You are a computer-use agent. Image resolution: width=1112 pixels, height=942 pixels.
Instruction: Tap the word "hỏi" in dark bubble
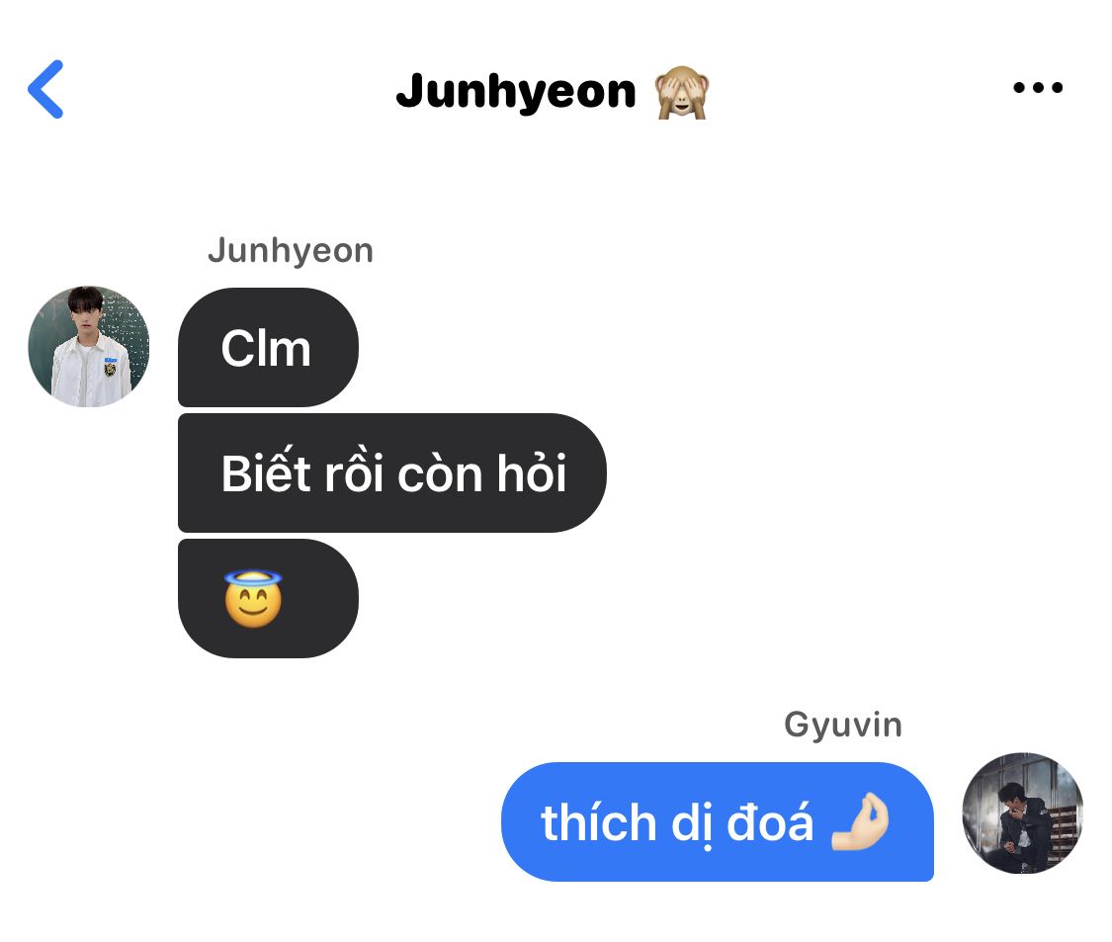coord(531,471)
